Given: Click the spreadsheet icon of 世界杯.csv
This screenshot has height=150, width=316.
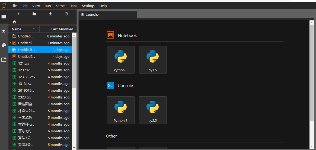Looking at the screenshot, I should (14, 124).
